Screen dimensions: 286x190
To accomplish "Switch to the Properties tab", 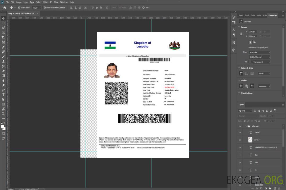I will (x=272, y=16).
